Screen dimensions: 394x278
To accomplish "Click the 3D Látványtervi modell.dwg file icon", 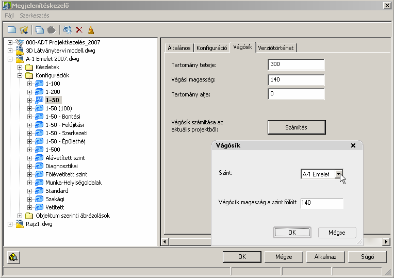I will coord(20,51).
